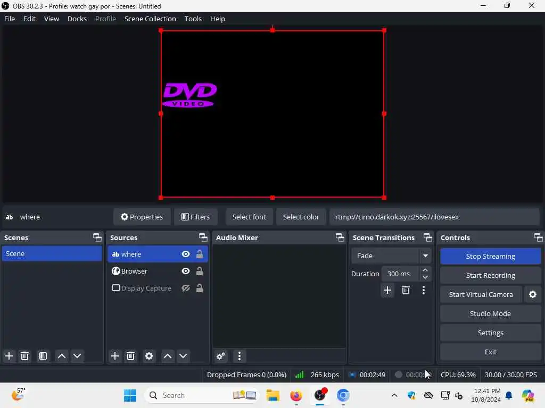This screenshot has width=545, height=408.
Task: Hide the 'where' text source
Action: click(x=186, y=254)
